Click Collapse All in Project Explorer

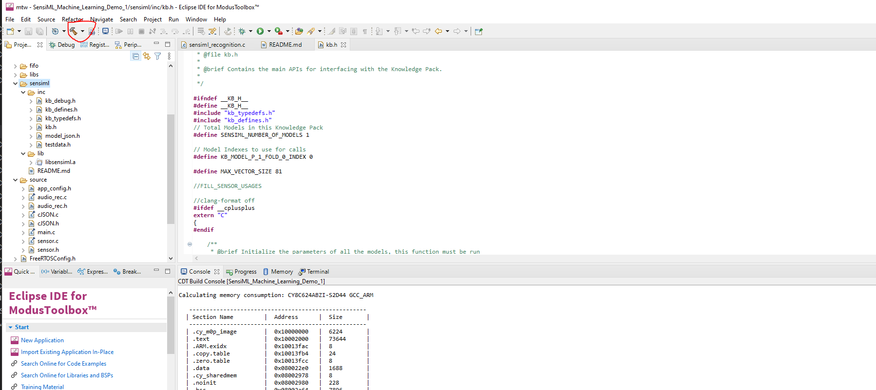tap(136, 56)
